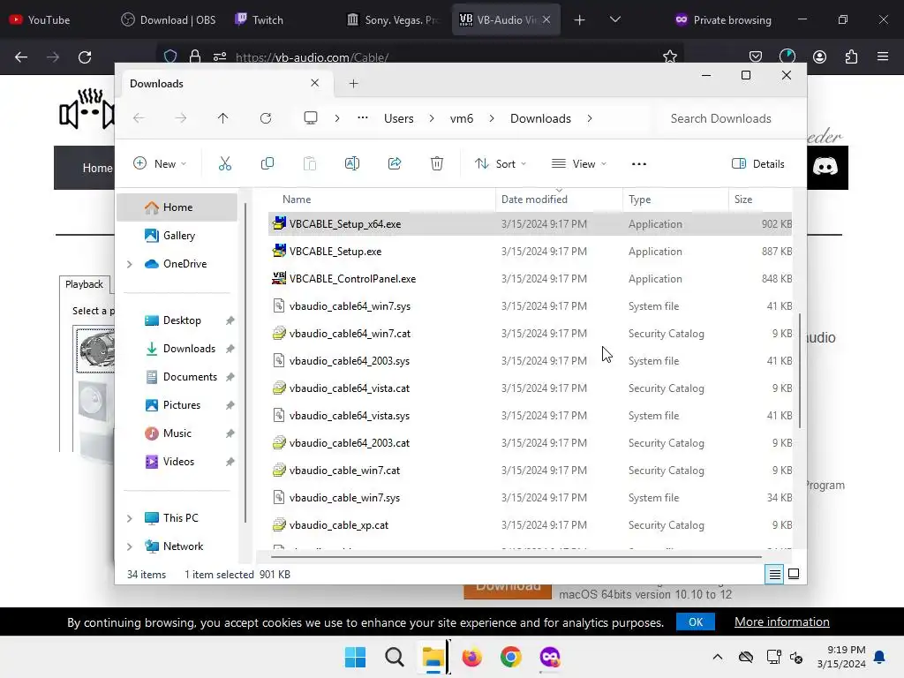Click the Discord icon on the webpage
This screenshot has width=904, height=678.
[x=825, y=167]
